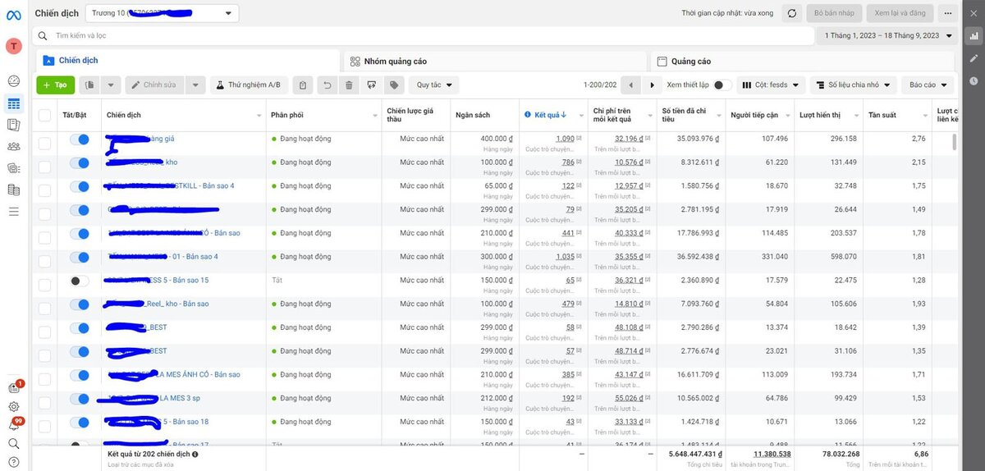Open the account overview gauge icon
985x471 pixels.
pos(13,80)
